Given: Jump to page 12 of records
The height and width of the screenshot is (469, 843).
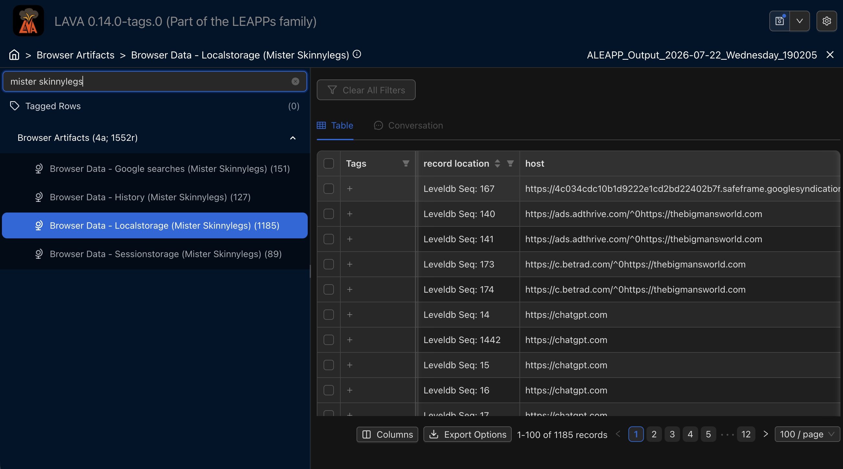Looking at the screenshot, I should [x=746, y=434].
